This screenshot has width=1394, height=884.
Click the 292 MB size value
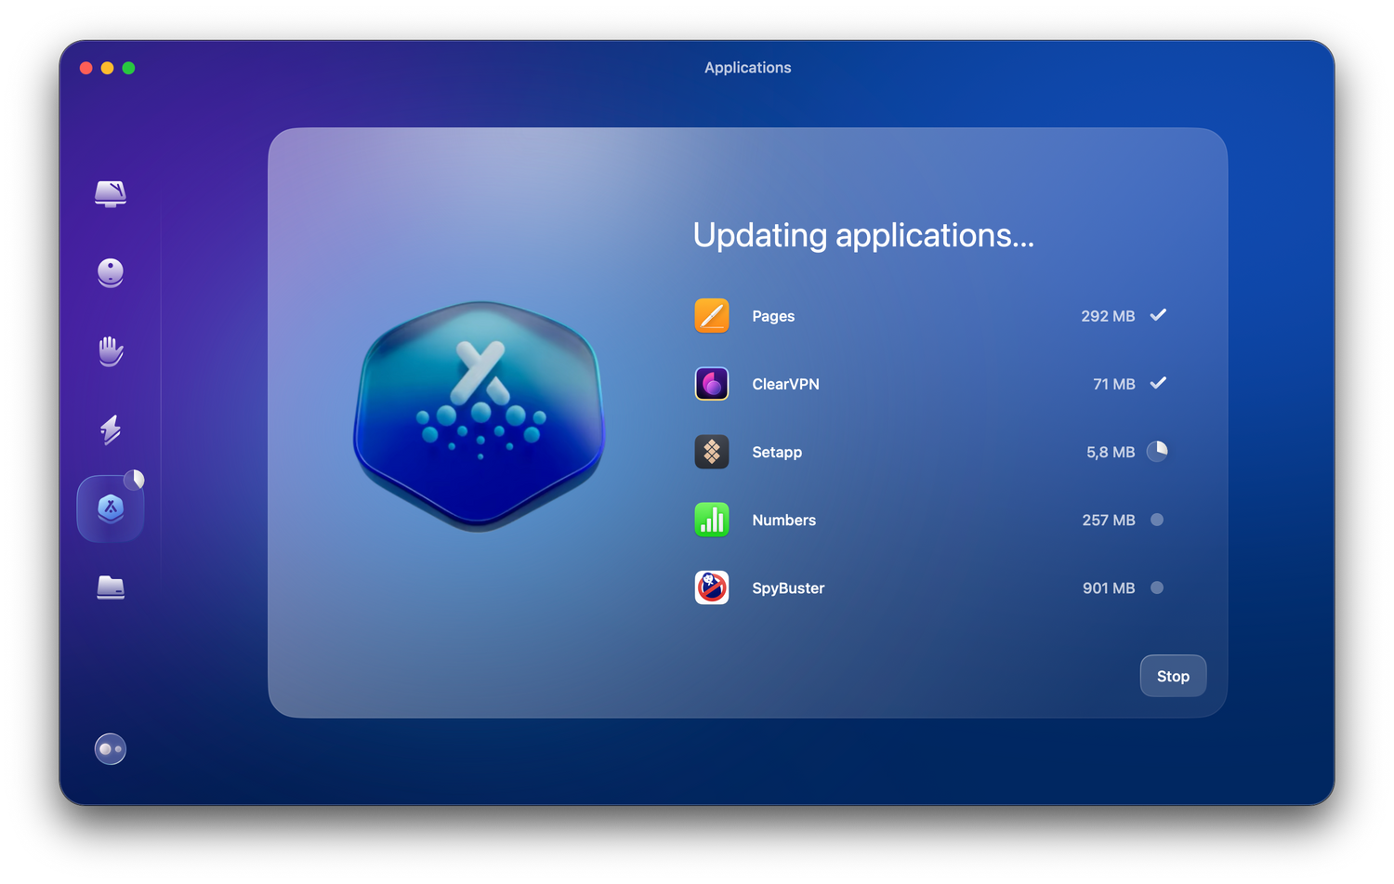pos(1108,316)
